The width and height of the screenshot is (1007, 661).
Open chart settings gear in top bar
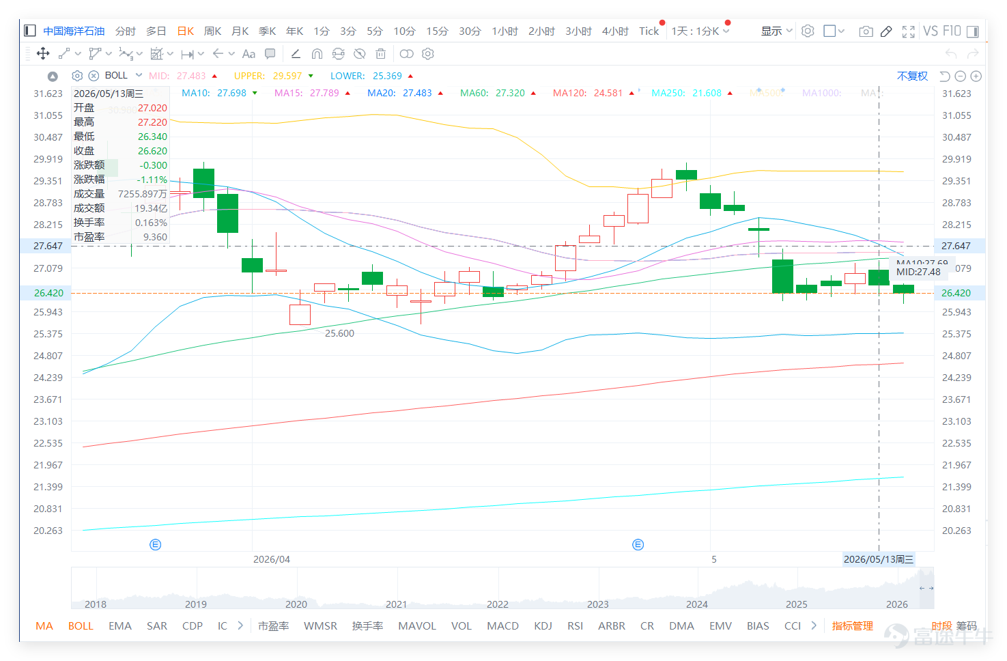(808, 31)
